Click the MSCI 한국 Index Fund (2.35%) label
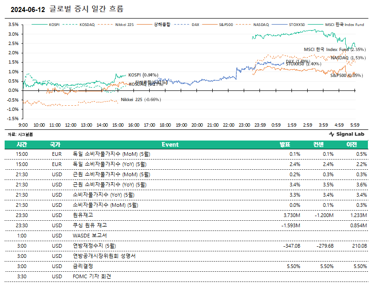 tap(335, 50)
